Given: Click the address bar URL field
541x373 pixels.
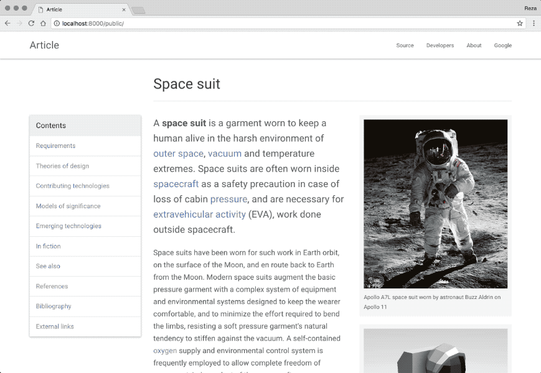Looking at the screenshot, I should (280, 24).
